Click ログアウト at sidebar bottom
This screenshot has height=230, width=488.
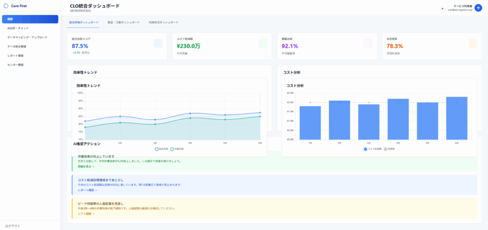[12, 225]
